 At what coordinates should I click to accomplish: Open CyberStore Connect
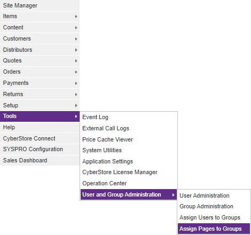tap(40, 138)
